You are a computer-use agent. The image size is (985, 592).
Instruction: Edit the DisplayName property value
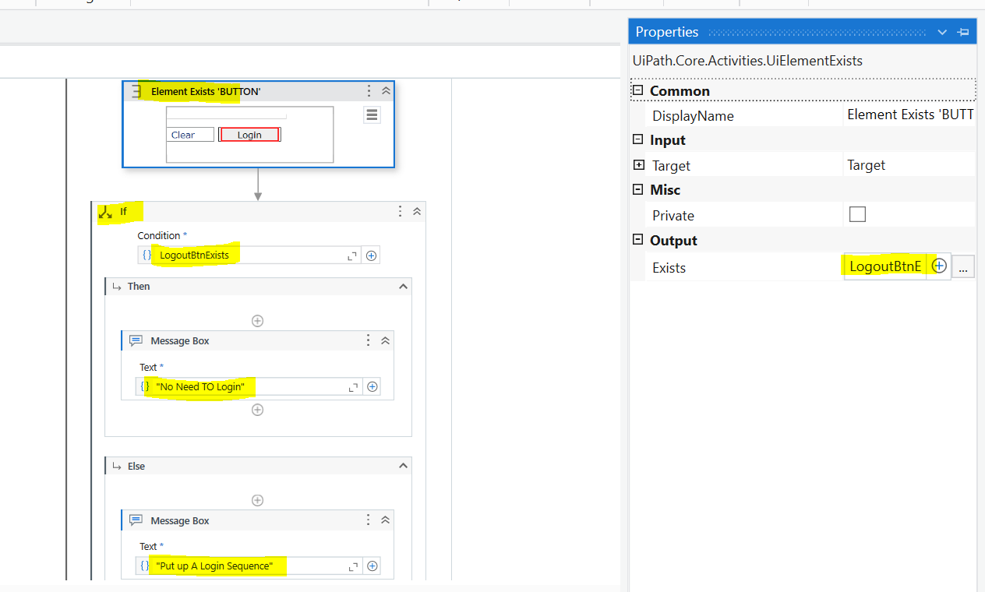tap(910, 115)
